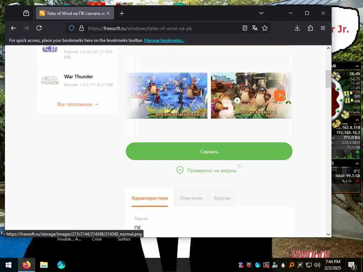
Task: Open the Firefox downloads panel
Action: 297,28
